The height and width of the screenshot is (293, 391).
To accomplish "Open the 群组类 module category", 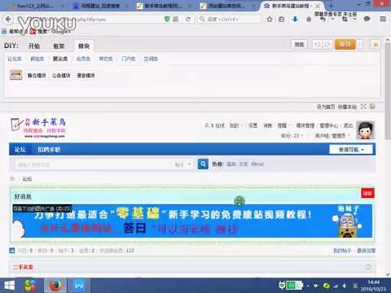I will point(37,59).
